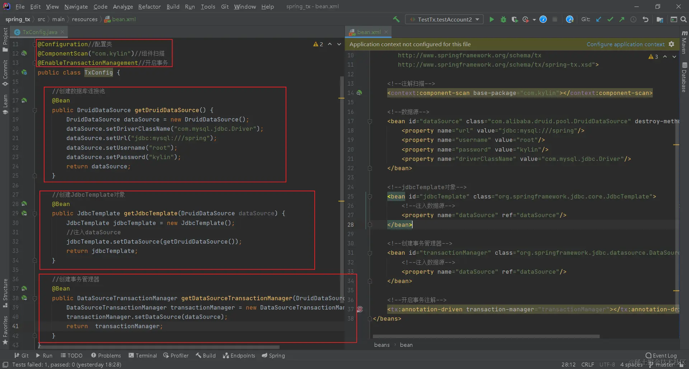689x369 pixels.
Task: Click the gutter icon on bean.xml line 14
Action: click(x=359, y=93)
